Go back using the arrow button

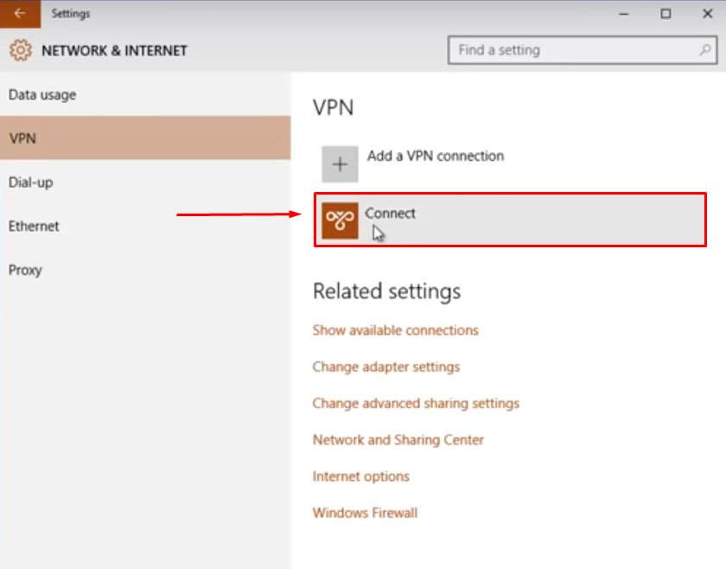[x=20, y=14]
